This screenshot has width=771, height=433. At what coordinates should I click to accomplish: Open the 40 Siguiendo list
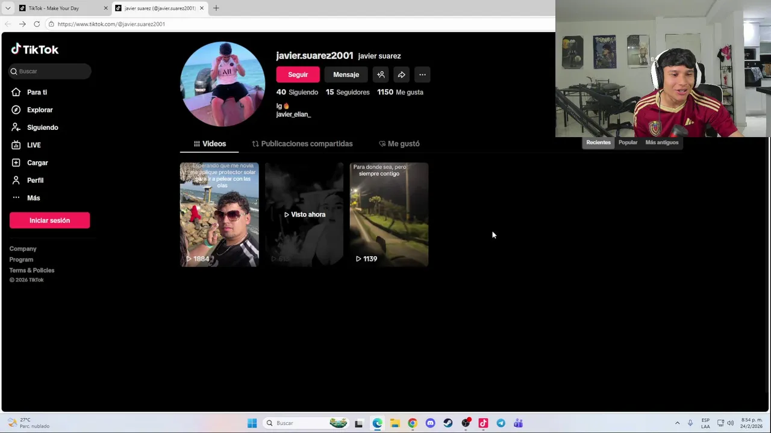pyautogui.click(x=297, y=92)
